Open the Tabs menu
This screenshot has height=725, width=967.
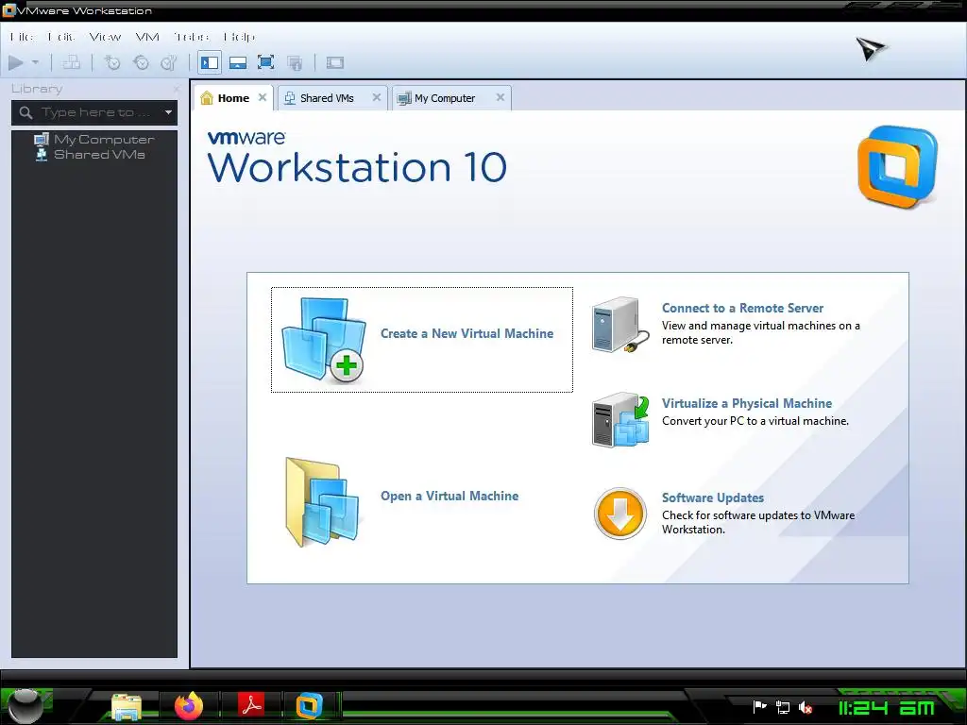click(x=191, y=37)
